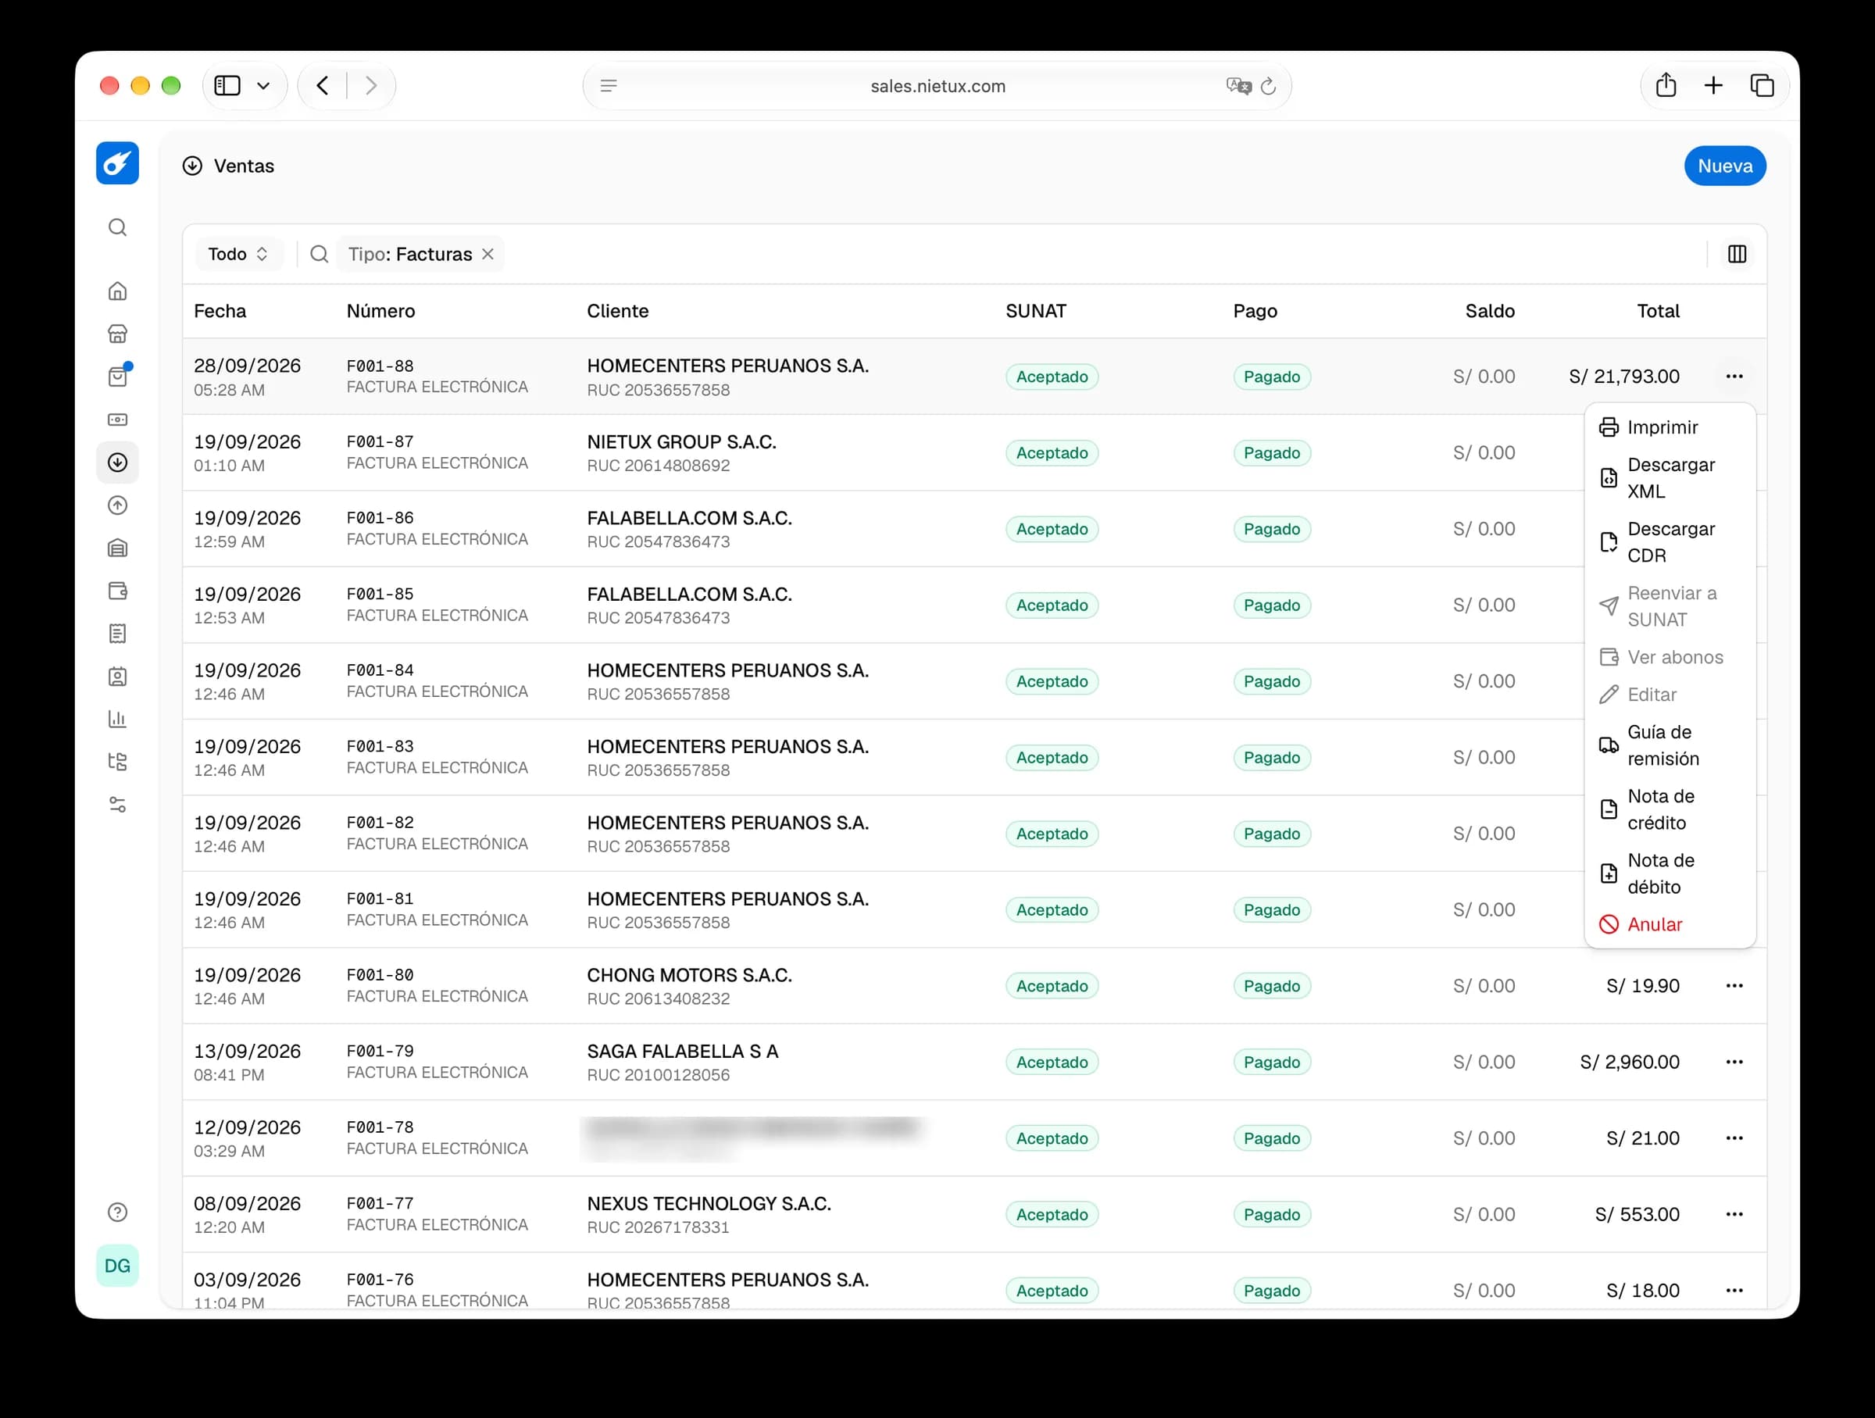Open actions menu for F001-77 row
The width and height of the screenshot is (1875, 1418).
click(x=1734, y=1215)
